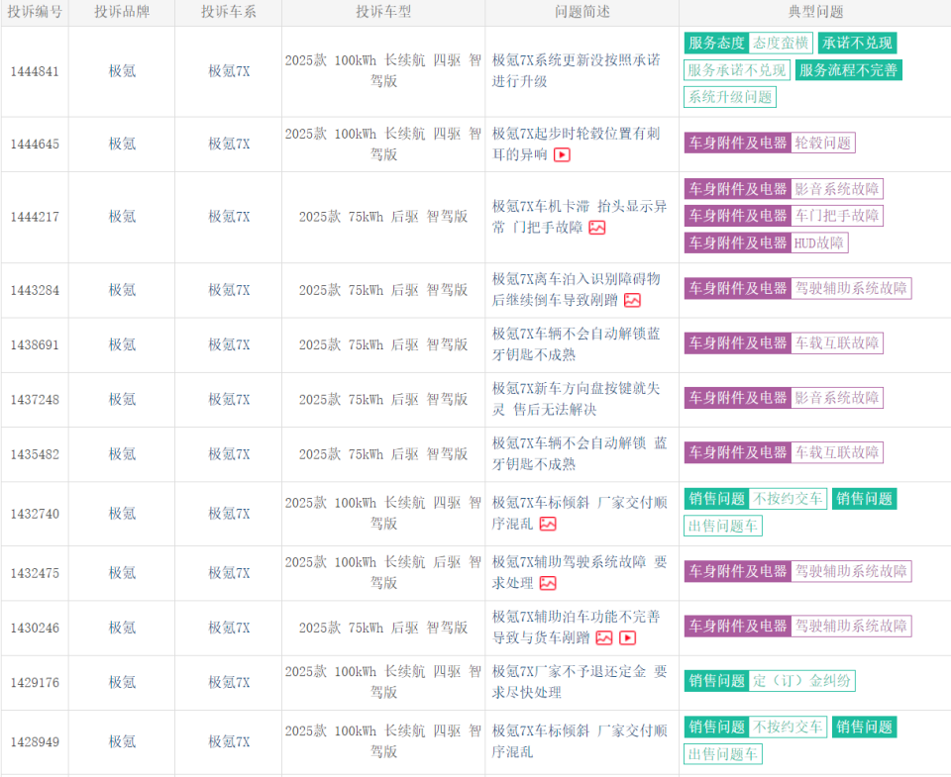Image resolution: width=951 pixels, height=777 pixels.
Task: Click the 投诉车系 column header
Action: tap(229, 12)
